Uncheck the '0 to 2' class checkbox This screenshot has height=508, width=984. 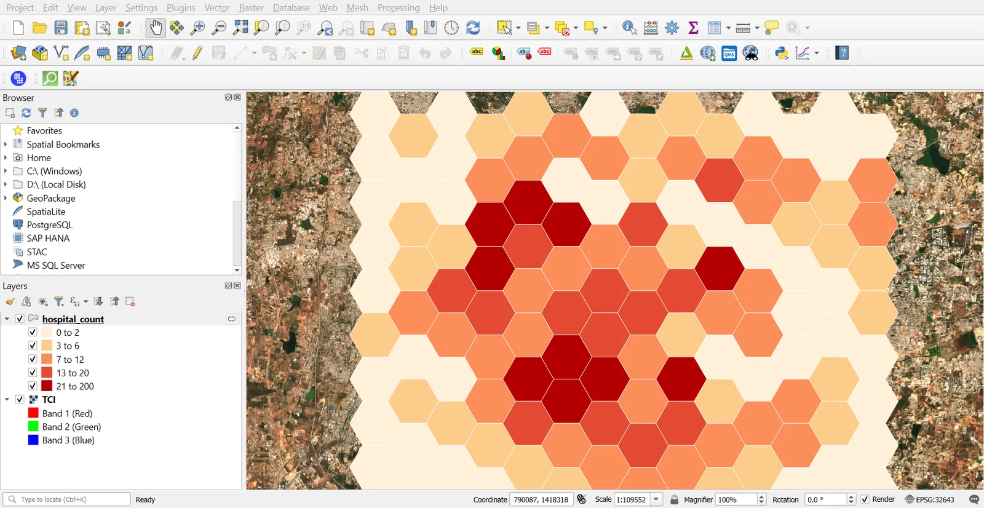pos(33,332)
